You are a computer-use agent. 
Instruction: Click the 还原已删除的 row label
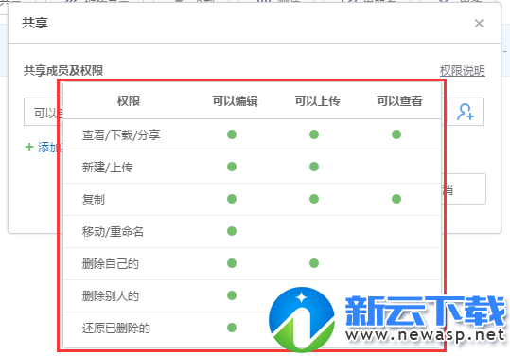[116, 328]
